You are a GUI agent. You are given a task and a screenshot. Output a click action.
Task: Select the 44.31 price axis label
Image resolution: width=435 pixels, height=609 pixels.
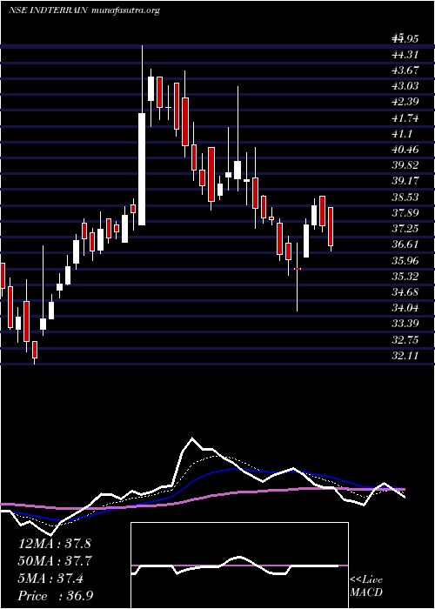[x=405, y=55]
